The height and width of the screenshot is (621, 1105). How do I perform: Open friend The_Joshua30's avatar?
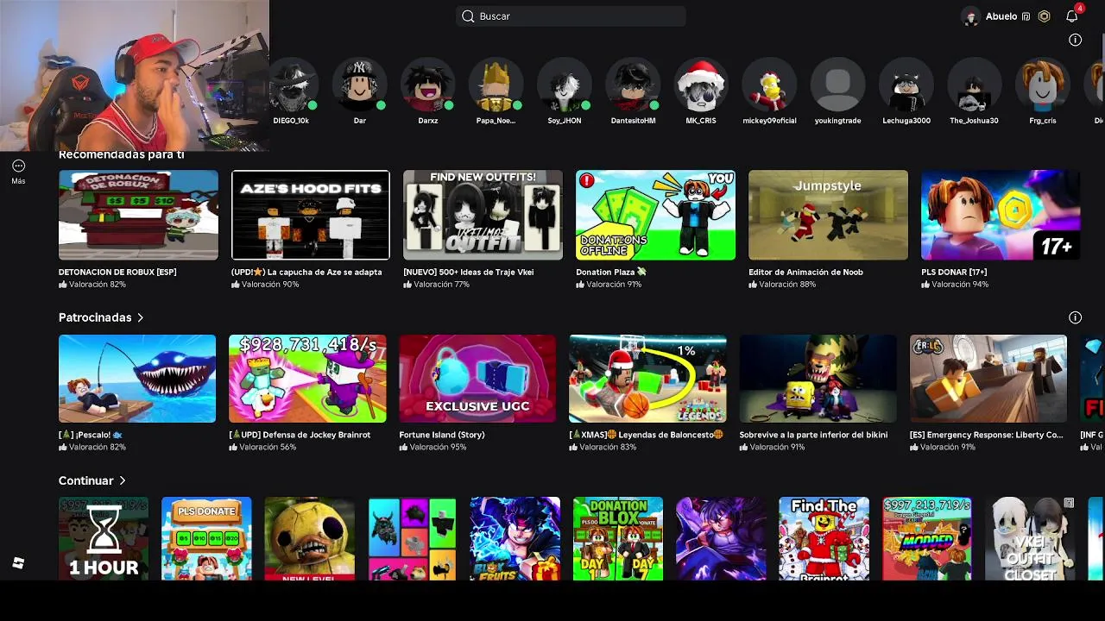click(975, 85)
